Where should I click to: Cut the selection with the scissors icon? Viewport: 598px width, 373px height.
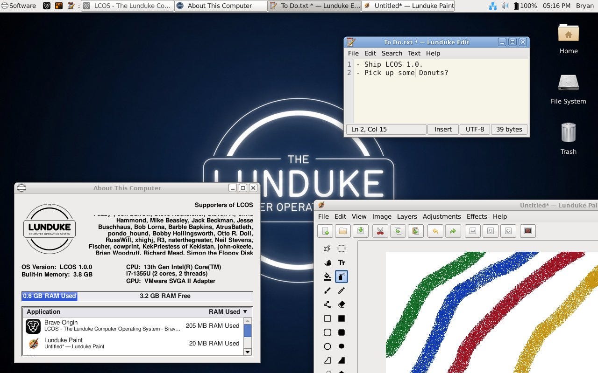(x=380, y=231)
